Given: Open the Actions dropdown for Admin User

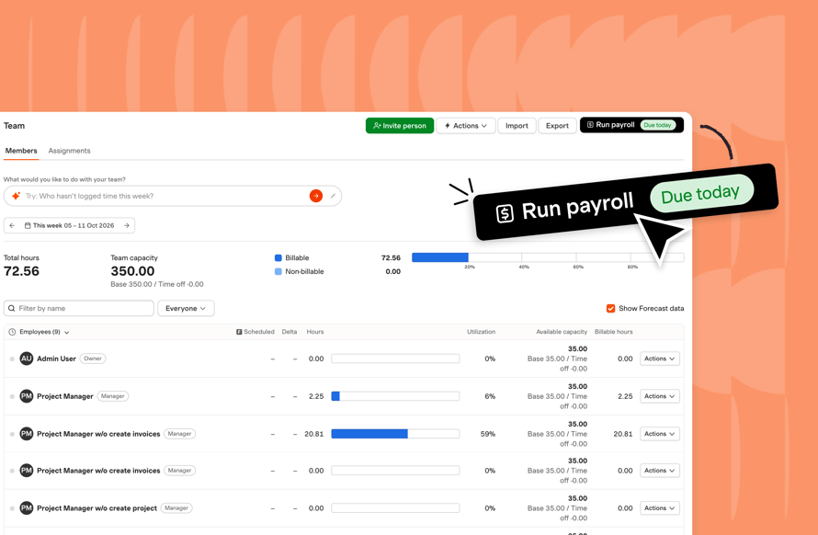Looking at the screenshot, I should [659, 359].
